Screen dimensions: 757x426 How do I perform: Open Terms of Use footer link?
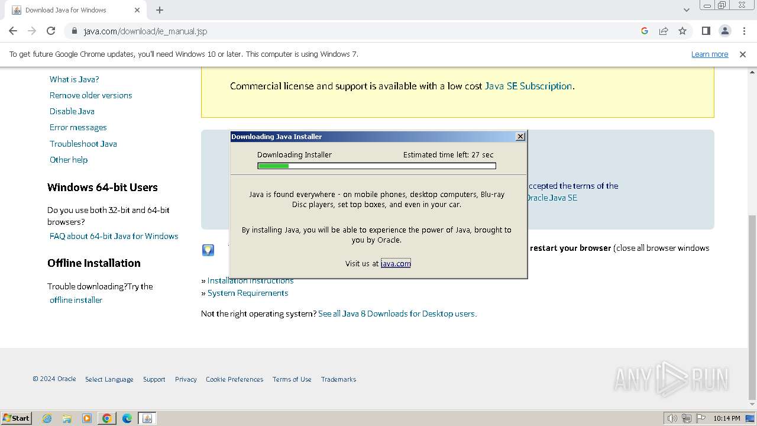pyautogui.click(x=292, y=379)
